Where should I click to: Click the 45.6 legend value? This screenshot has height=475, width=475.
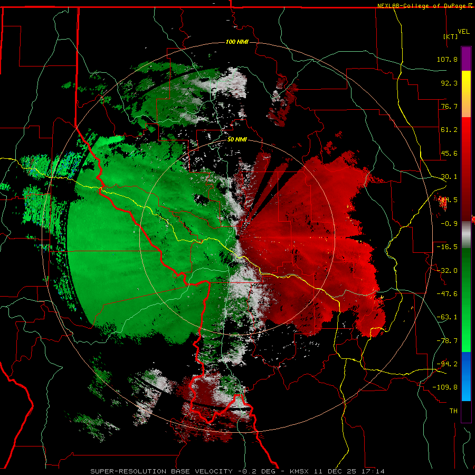pos(449,153)
